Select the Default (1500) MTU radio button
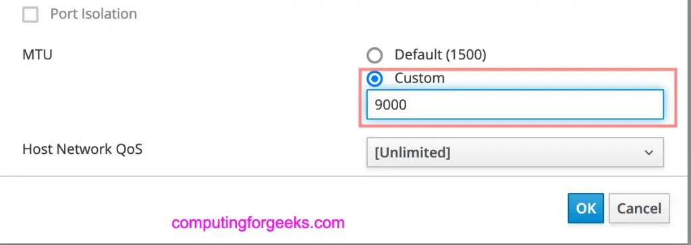691x245 pixels. click(x=375, y=55)
